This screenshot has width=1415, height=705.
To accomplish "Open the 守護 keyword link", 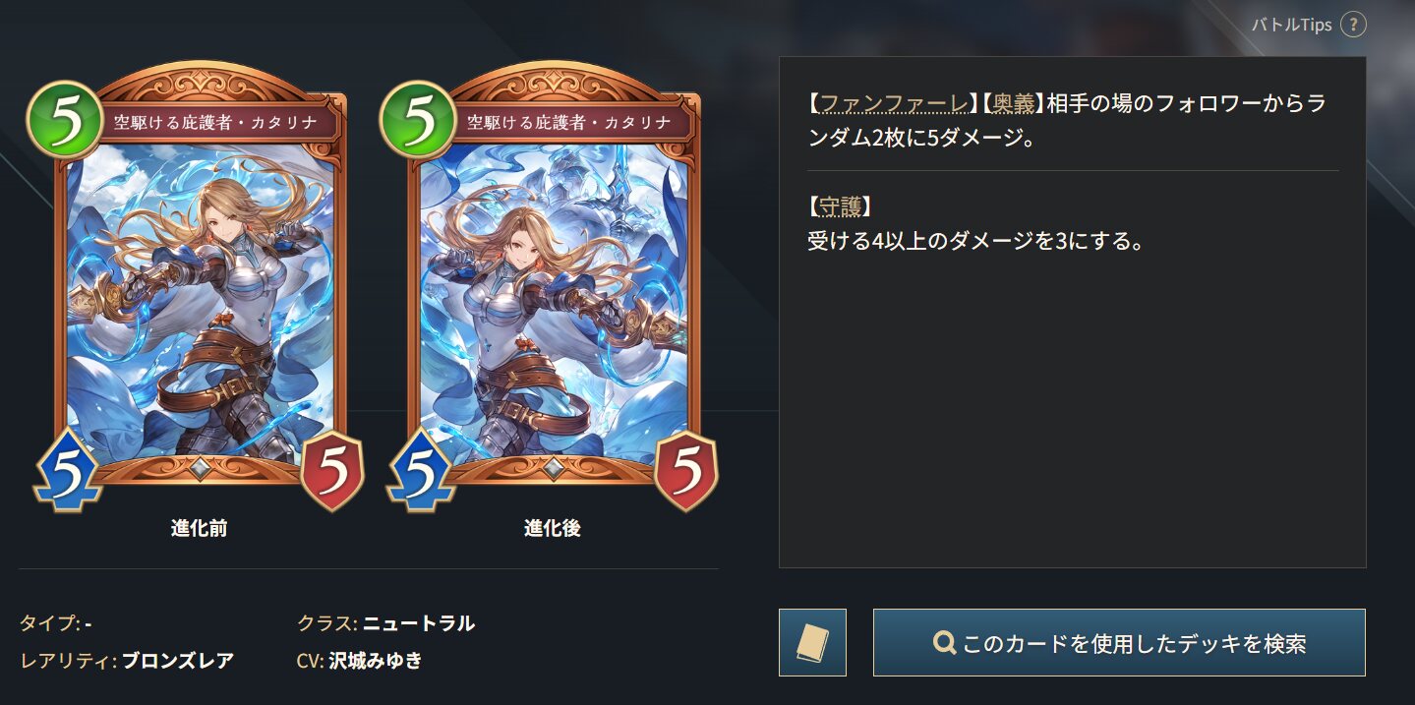I will pyautogui.click(x=842, y=206).
